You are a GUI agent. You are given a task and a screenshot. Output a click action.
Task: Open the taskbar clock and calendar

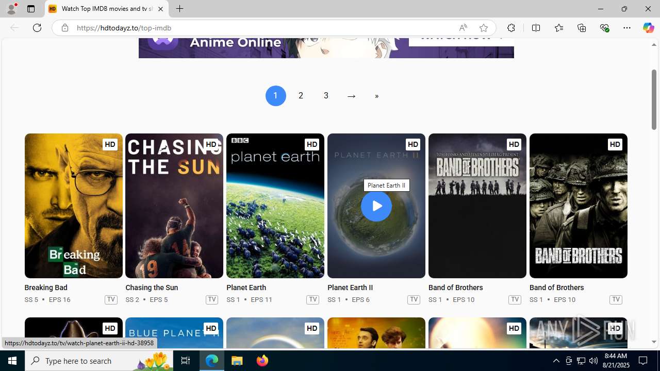616,361
